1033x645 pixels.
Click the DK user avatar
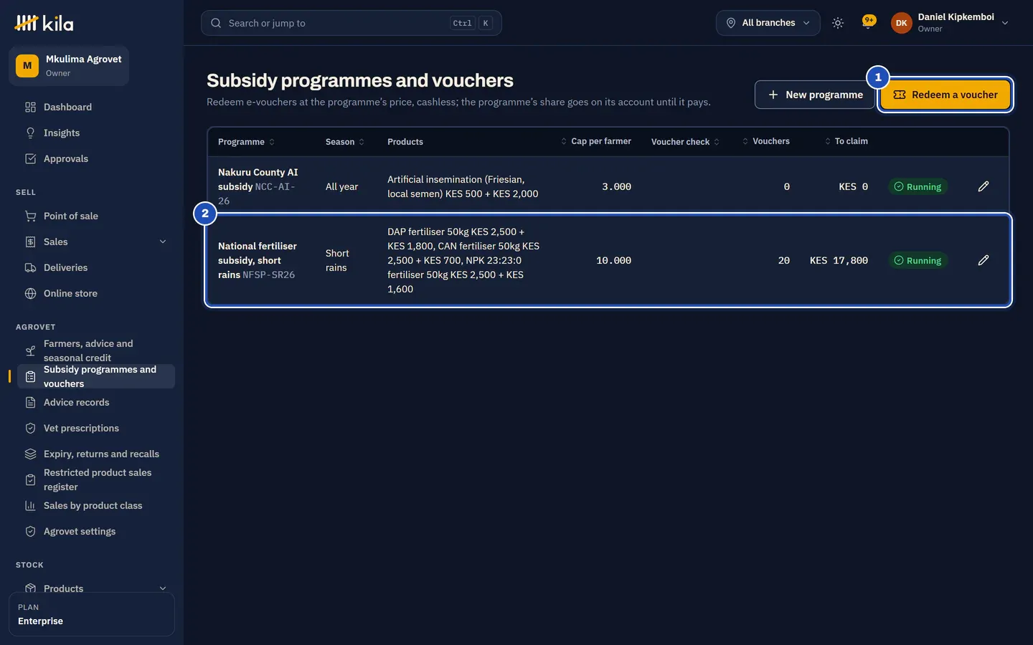coord(901,23)
